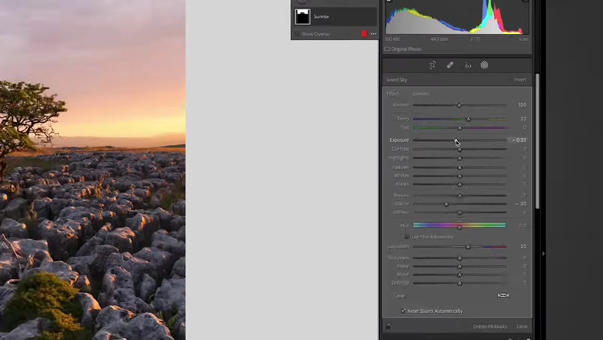Select the Healing bandage tool icon
Viewport: 603px width, 340px height.
(x=450, y=65)
